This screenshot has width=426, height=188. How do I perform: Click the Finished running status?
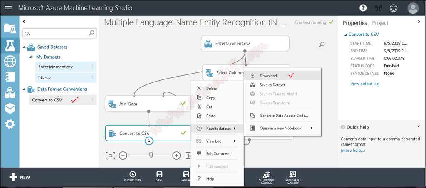[x=313, y=22]
